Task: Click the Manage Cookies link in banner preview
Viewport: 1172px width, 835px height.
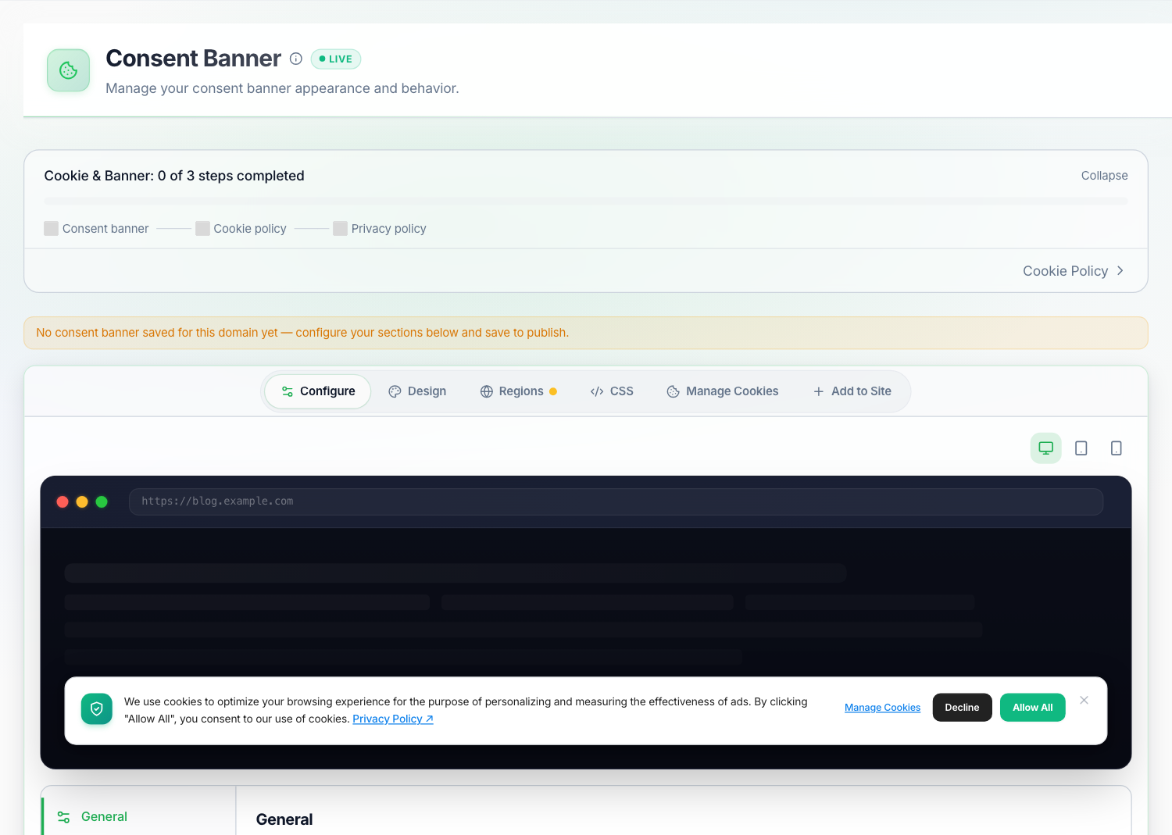Action: 882,708
